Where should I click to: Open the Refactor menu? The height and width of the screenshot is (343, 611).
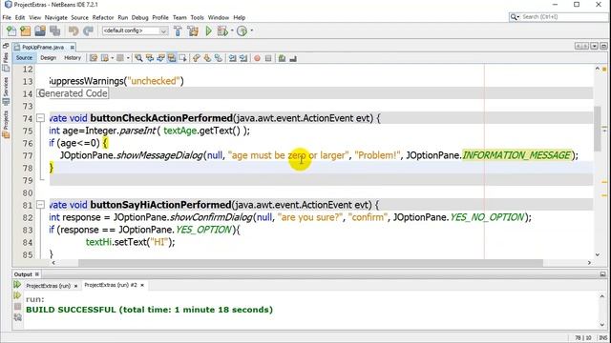[x=103, y=17]
